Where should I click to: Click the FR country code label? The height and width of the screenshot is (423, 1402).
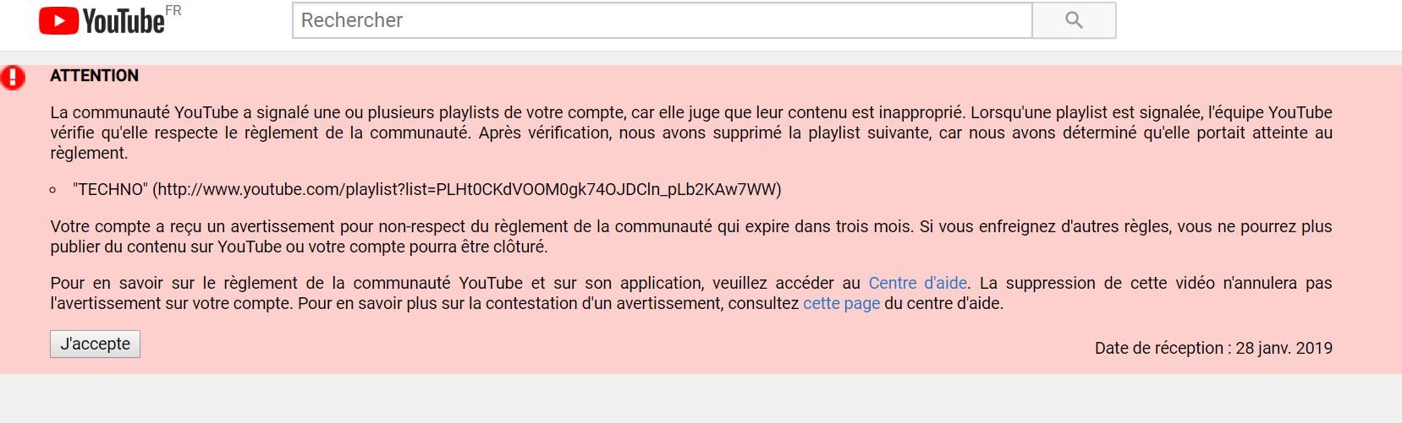point(173,11)
